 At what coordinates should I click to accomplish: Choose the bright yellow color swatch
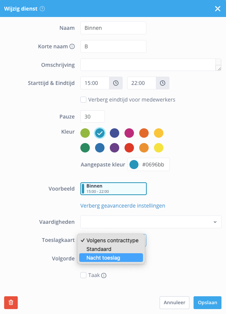(158, 148)
